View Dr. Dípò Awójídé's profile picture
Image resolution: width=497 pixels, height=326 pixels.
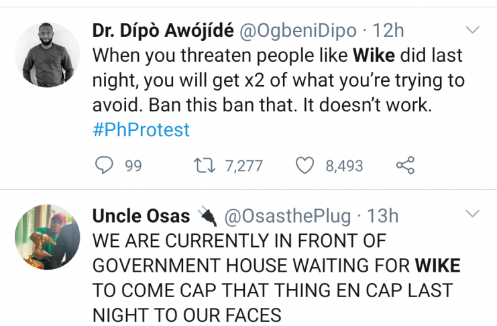click(x=47, y=54)
